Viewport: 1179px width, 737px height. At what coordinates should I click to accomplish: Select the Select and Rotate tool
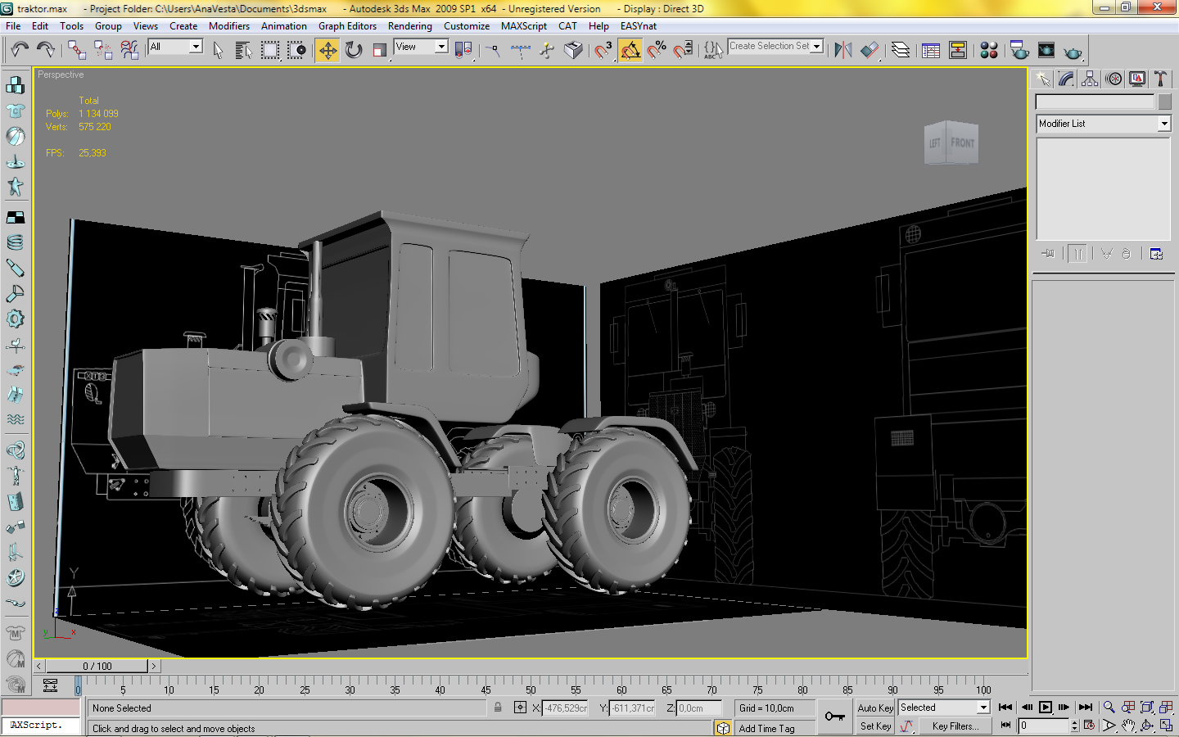click(354, 51)
